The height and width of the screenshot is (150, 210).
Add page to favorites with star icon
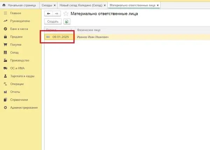coord(65,14)
